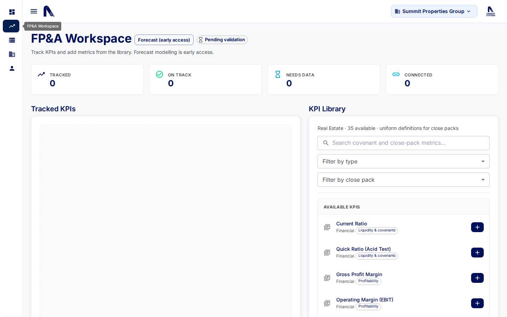Open the Summit Properties Group selector
The image size is (507, 317).
click(x=434, y=11)
